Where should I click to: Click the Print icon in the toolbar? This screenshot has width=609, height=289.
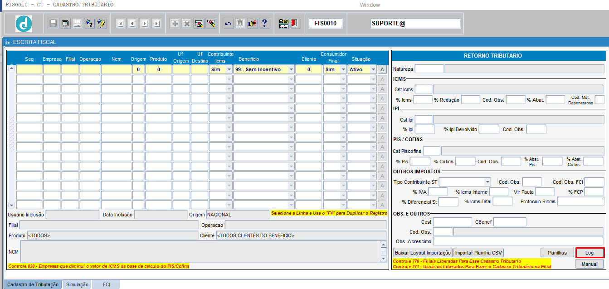coord(77,24)
